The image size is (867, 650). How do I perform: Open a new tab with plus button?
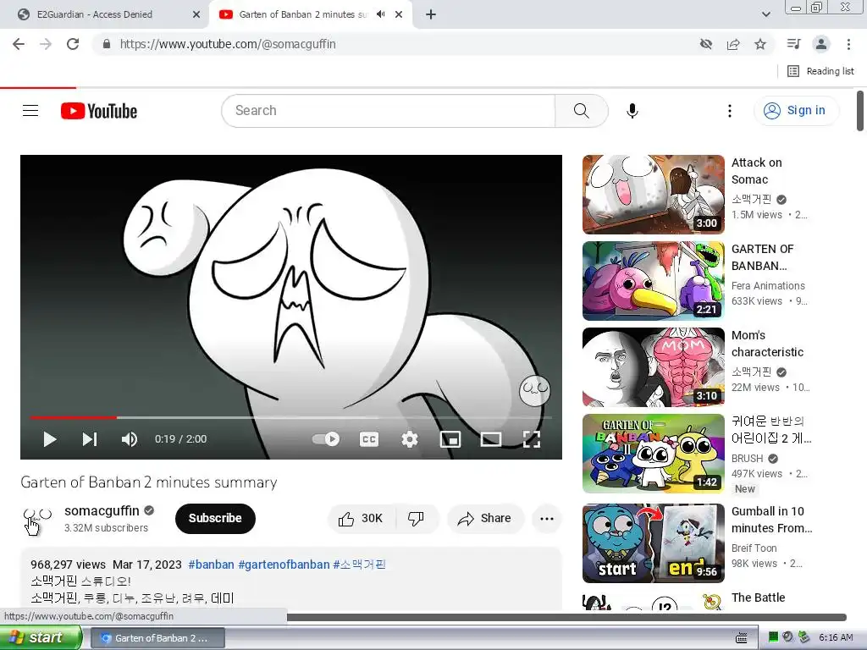pyautogui.click(x=431, y=14)
